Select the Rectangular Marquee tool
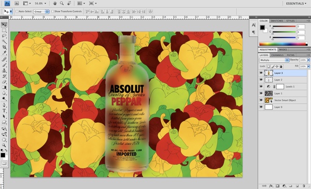 tap(4, 31)
